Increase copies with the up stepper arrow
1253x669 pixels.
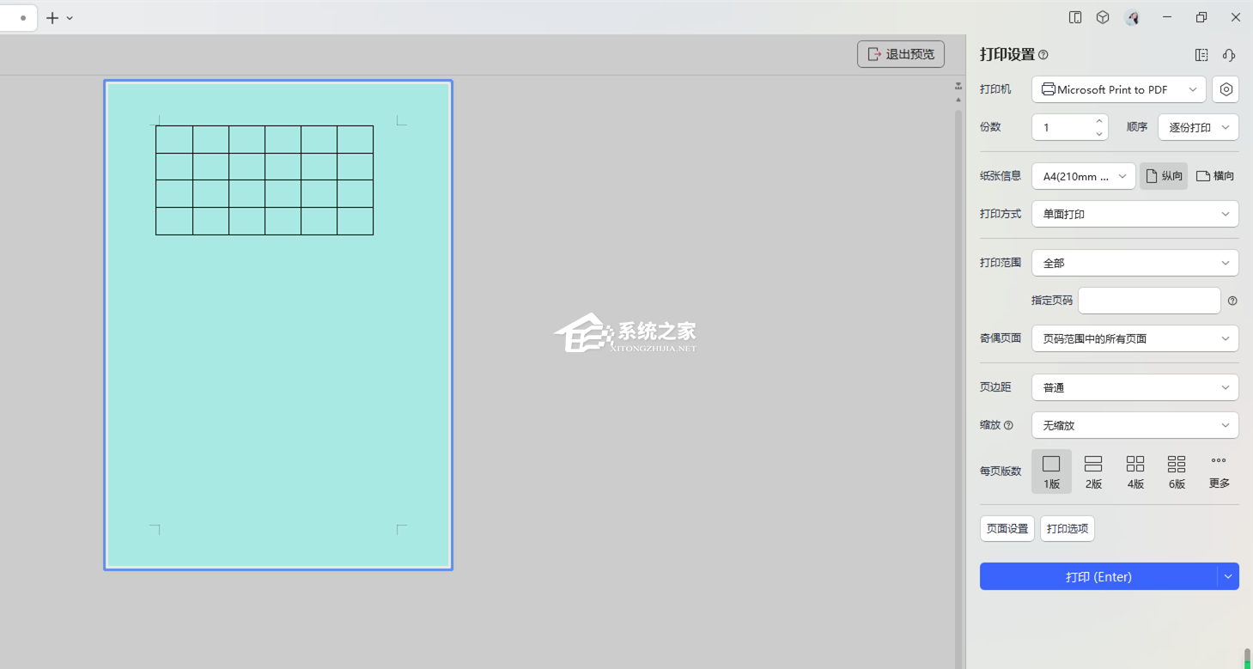coord(1099,121)
